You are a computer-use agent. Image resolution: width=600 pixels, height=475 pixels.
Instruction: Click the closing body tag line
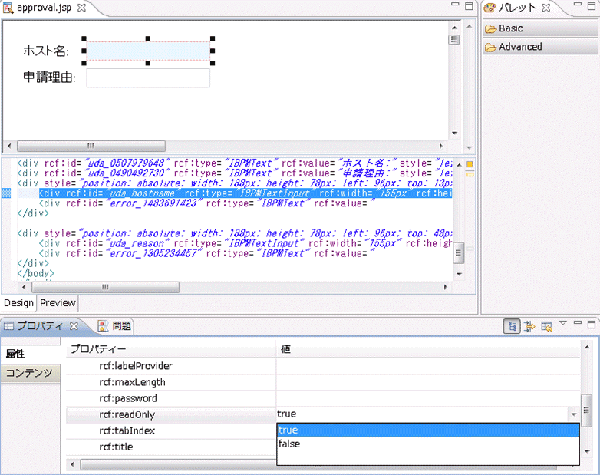click(35, 273)
